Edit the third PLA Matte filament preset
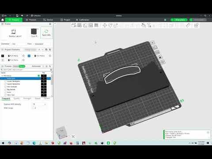 point(23,60)
